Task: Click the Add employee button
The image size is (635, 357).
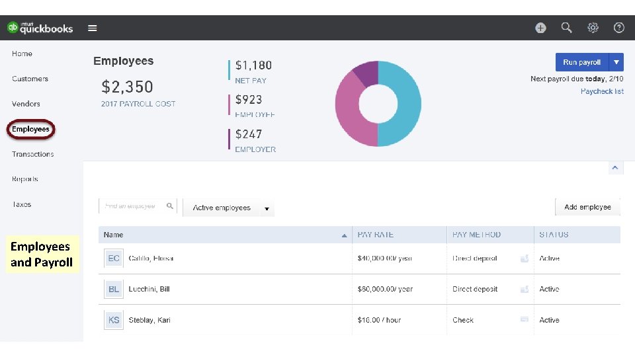Action: point(587,207)
